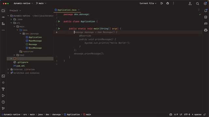Change the 4 spaces indent setting
209x117 pixels.
coord(197,114)
